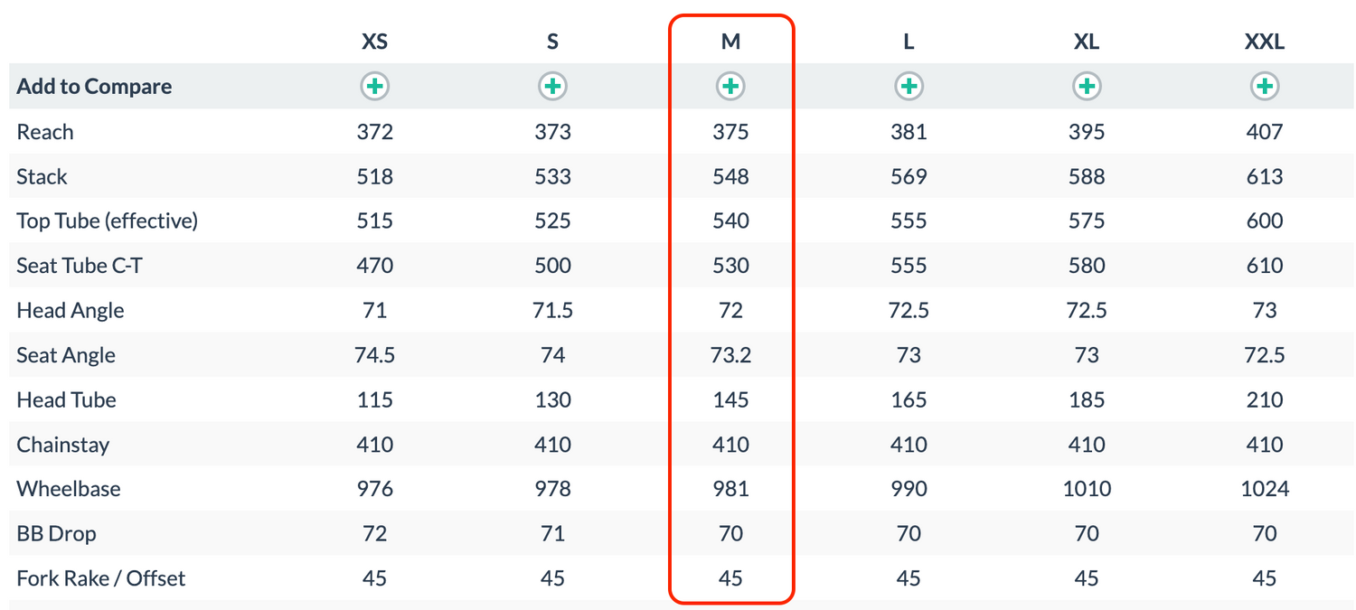Click the Wheelbase row label
Image resolution: width=1356 pixels, height=610 pixels.
(x=69, y=489)
